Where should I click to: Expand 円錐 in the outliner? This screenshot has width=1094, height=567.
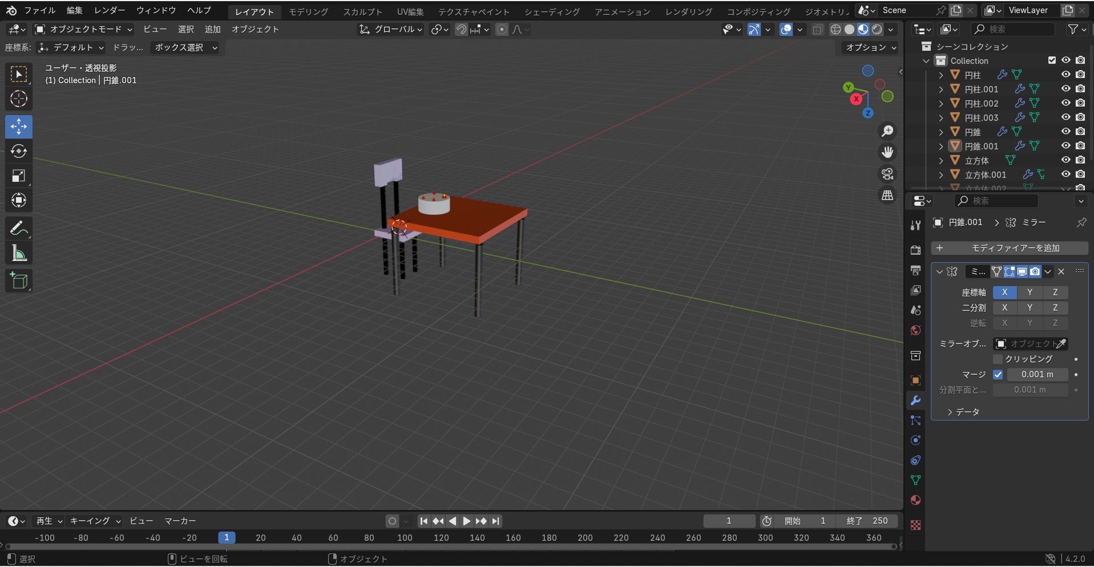[941, 132]
